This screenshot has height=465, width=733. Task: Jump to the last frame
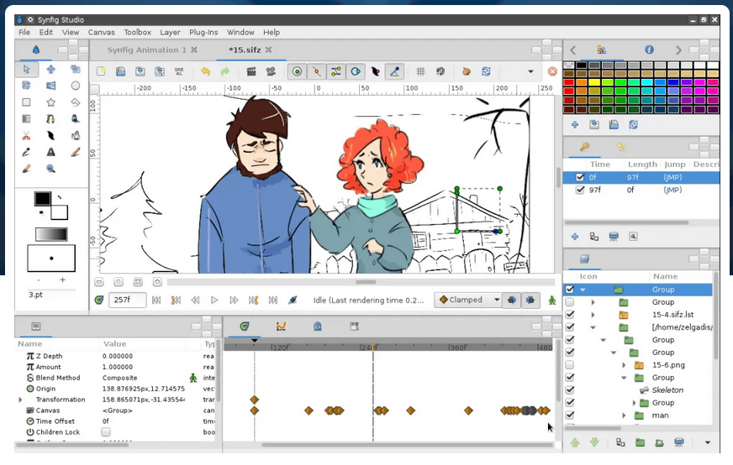coord(273,300)
